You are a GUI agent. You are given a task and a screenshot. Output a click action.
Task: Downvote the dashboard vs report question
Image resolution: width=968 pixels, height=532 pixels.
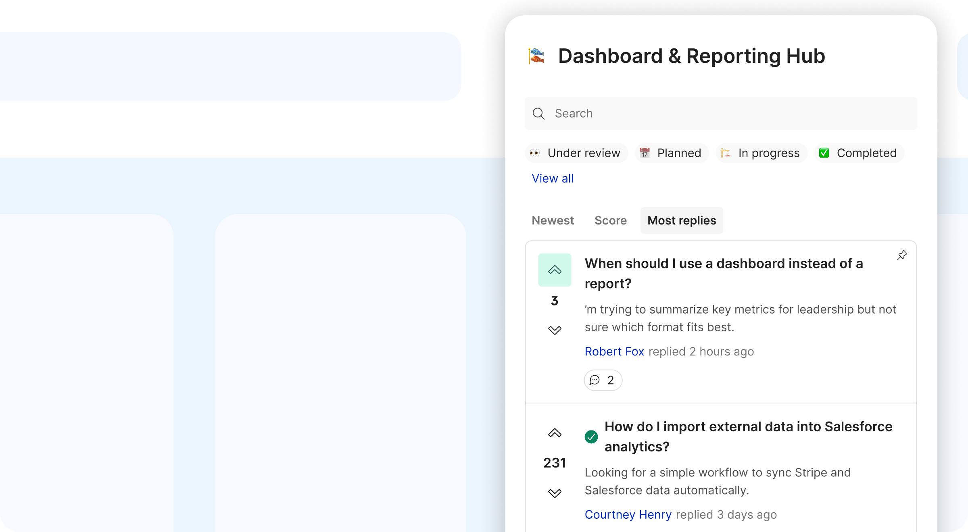point(555,330)
